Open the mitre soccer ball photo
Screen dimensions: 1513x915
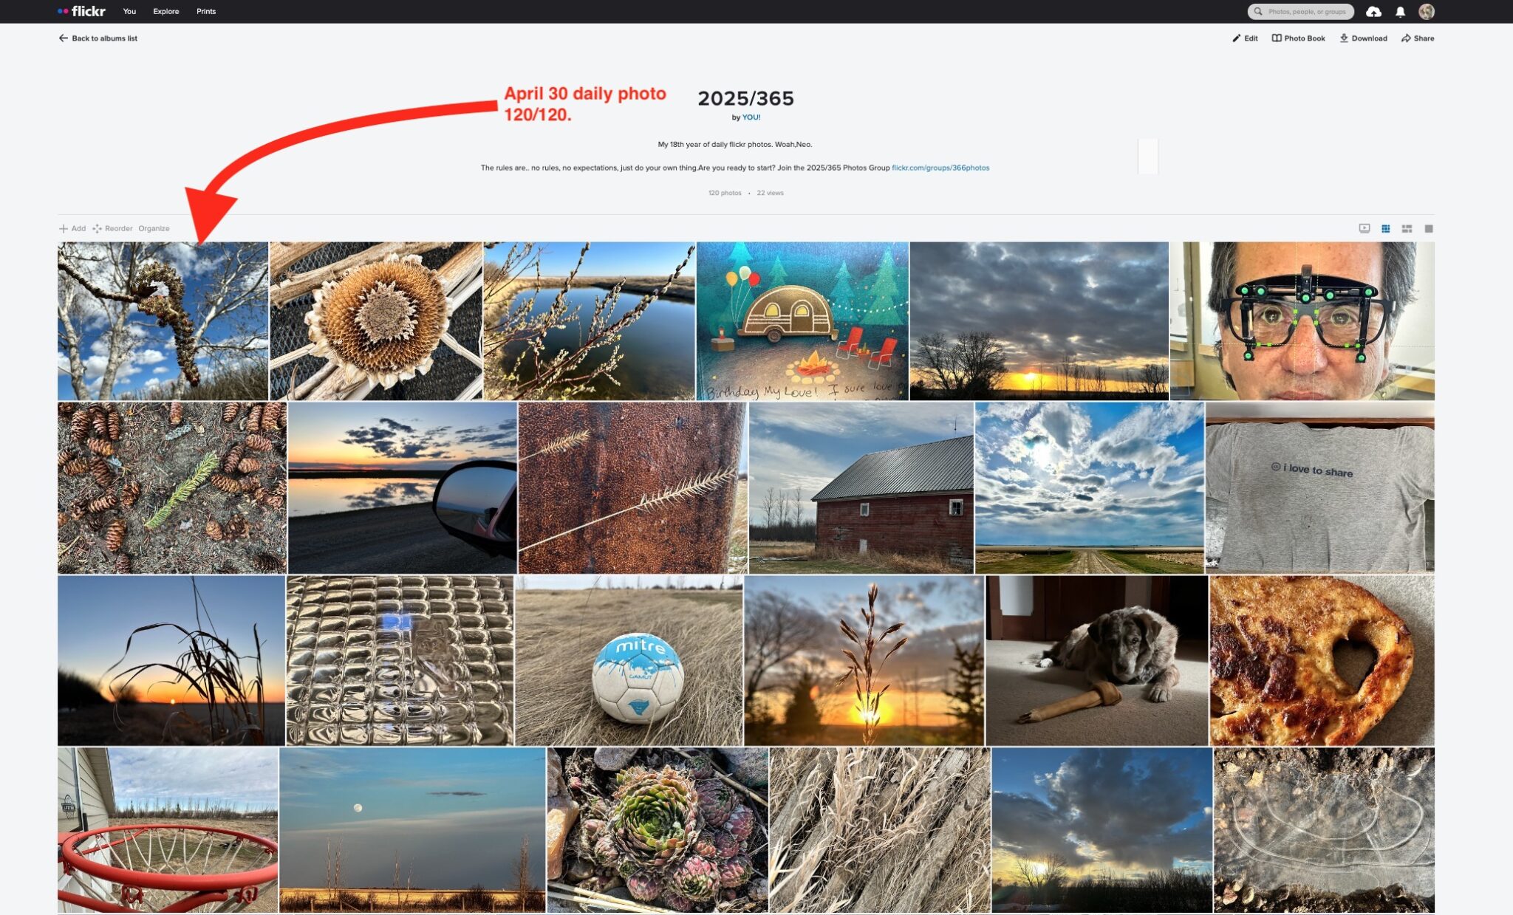629,660
